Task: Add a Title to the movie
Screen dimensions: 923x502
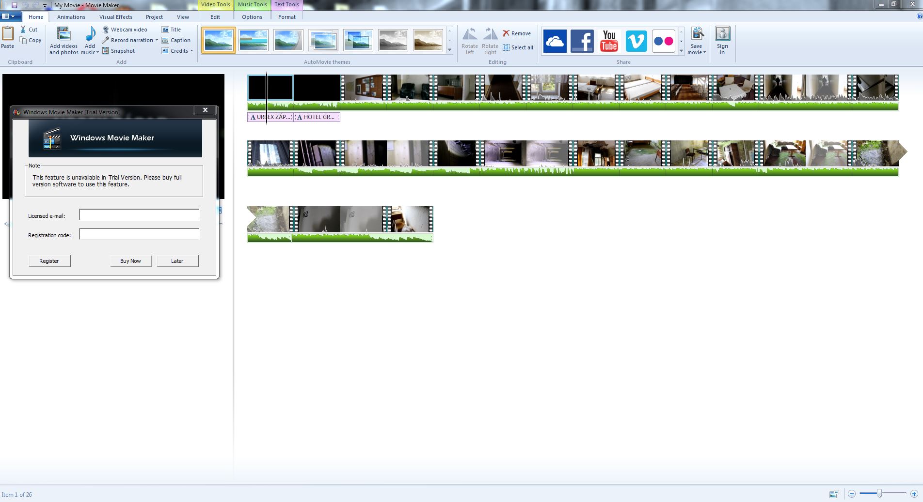Action: (x=171, y=30)
